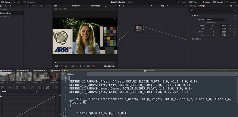Open the Clip node-mode dropdown
This screenshot has height=117, width=238.
click(163, 6)
